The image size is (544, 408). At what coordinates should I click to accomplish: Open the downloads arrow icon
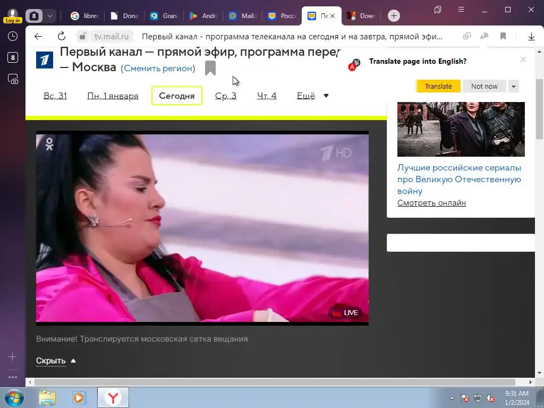tap(531, 36)
